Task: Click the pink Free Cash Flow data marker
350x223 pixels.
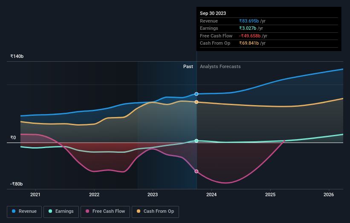Action: pos(197,172)
